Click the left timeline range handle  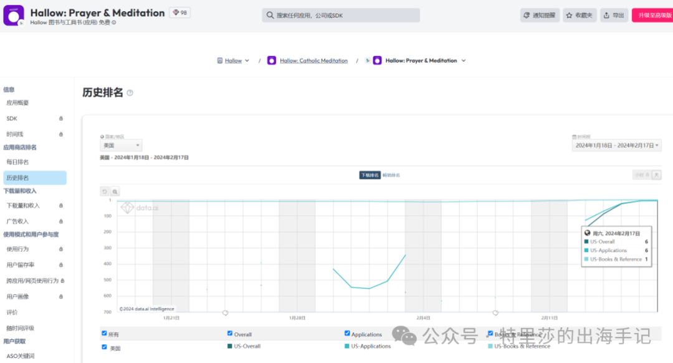(226, 312)
